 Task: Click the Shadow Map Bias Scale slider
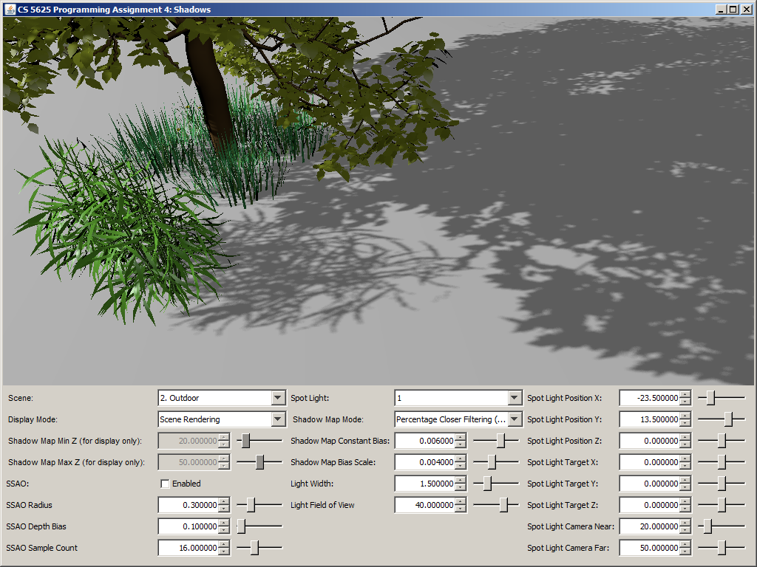495,462
